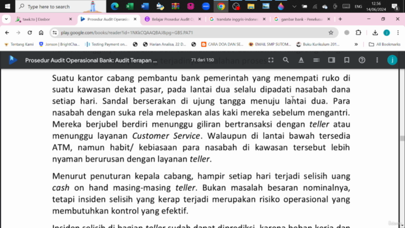Open the reader side panel layout icon
Viewport: 405px width, 228px height.
tap(332, 60)
